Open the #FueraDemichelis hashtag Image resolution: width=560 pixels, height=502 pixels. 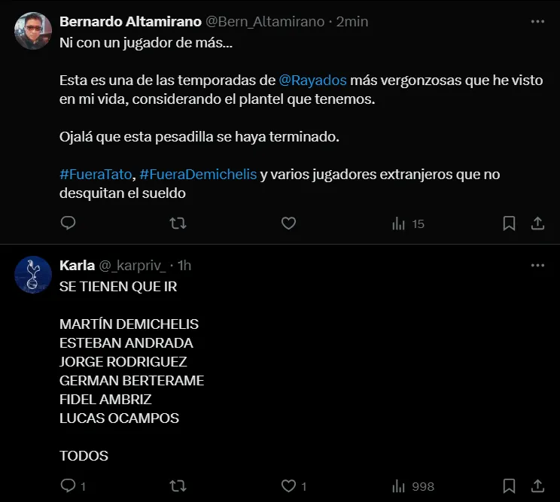tap(198, 175)
